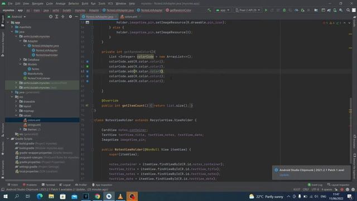This screenshot has width=357, height=201.
Task: Expand the DataBase package
Action: pos(21,60)
